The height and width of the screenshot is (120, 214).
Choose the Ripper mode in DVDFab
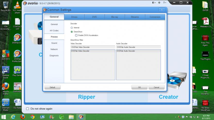[x=87, y=97]
